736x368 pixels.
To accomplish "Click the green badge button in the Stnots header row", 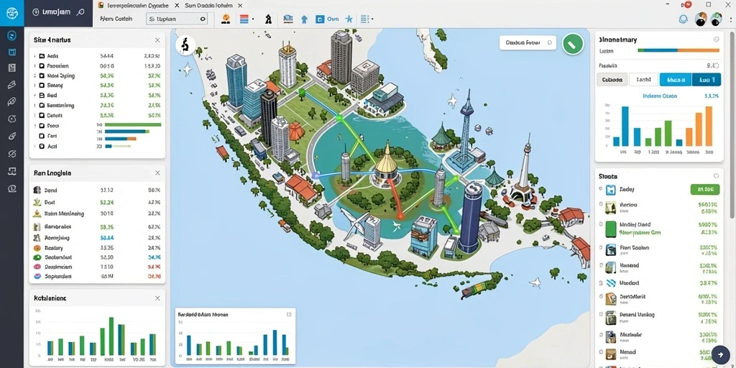I will 705,190.
